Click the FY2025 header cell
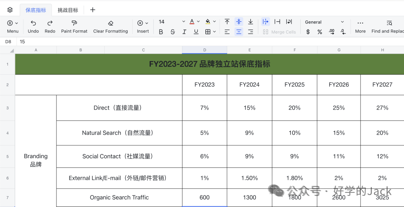This screenshot has width=404, height=207. click(294, 85)
